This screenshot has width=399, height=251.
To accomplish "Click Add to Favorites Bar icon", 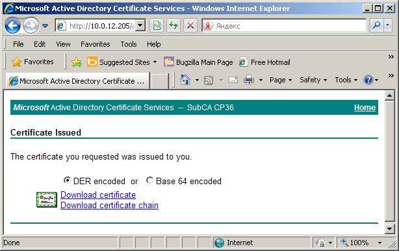I will click(x=77, y=62).
